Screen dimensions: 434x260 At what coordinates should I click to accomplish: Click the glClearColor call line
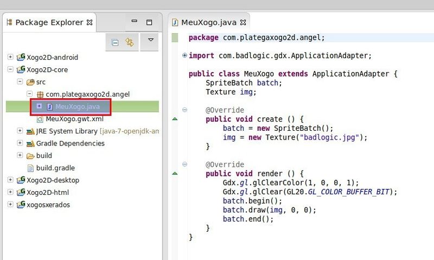tap(291, 183)
